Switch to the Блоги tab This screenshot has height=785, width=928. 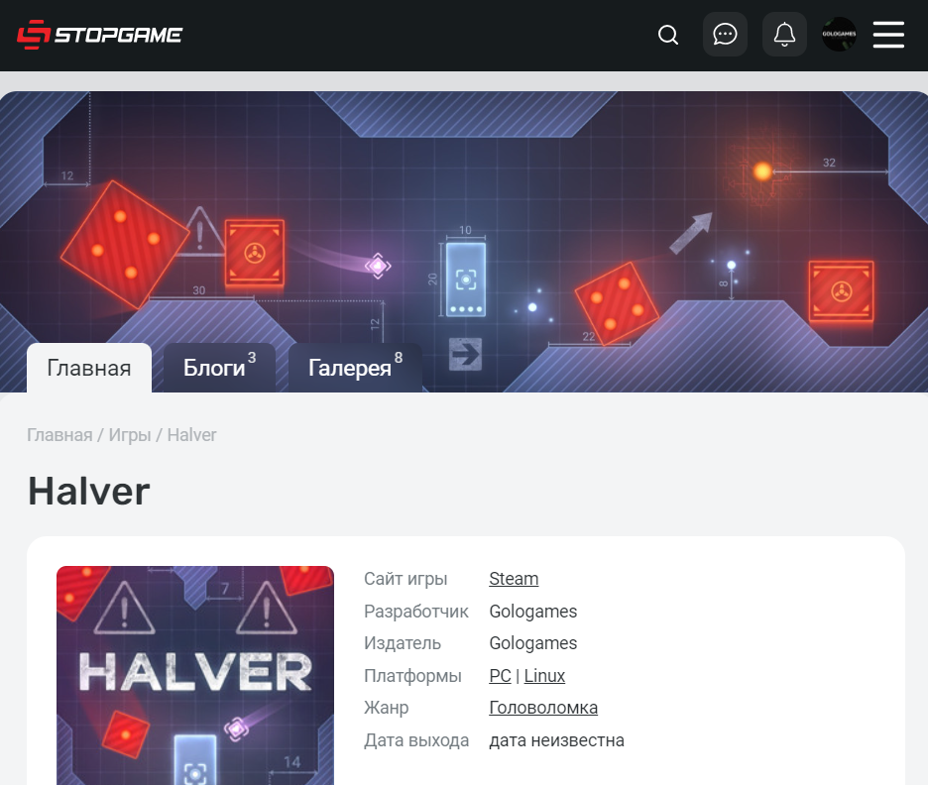(x=219, y=368)
